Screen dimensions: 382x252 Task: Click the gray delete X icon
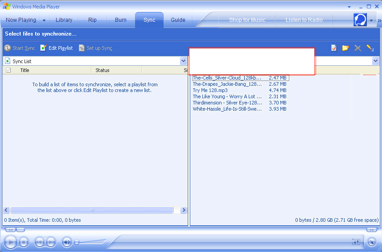[357, 48]
